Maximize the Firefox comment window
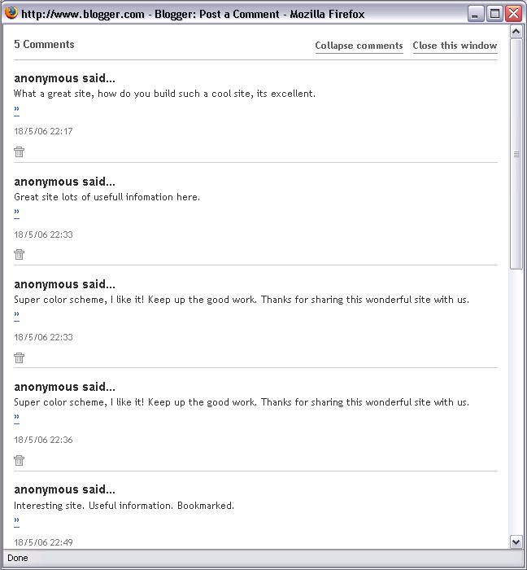Screen dimensions: 527x570 494,14
